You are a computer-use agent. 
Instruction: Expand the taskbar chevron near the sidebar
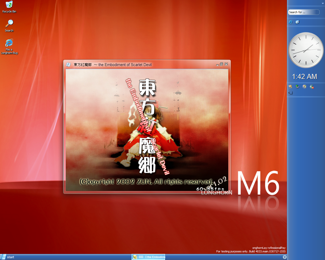[x=285, y=257]
